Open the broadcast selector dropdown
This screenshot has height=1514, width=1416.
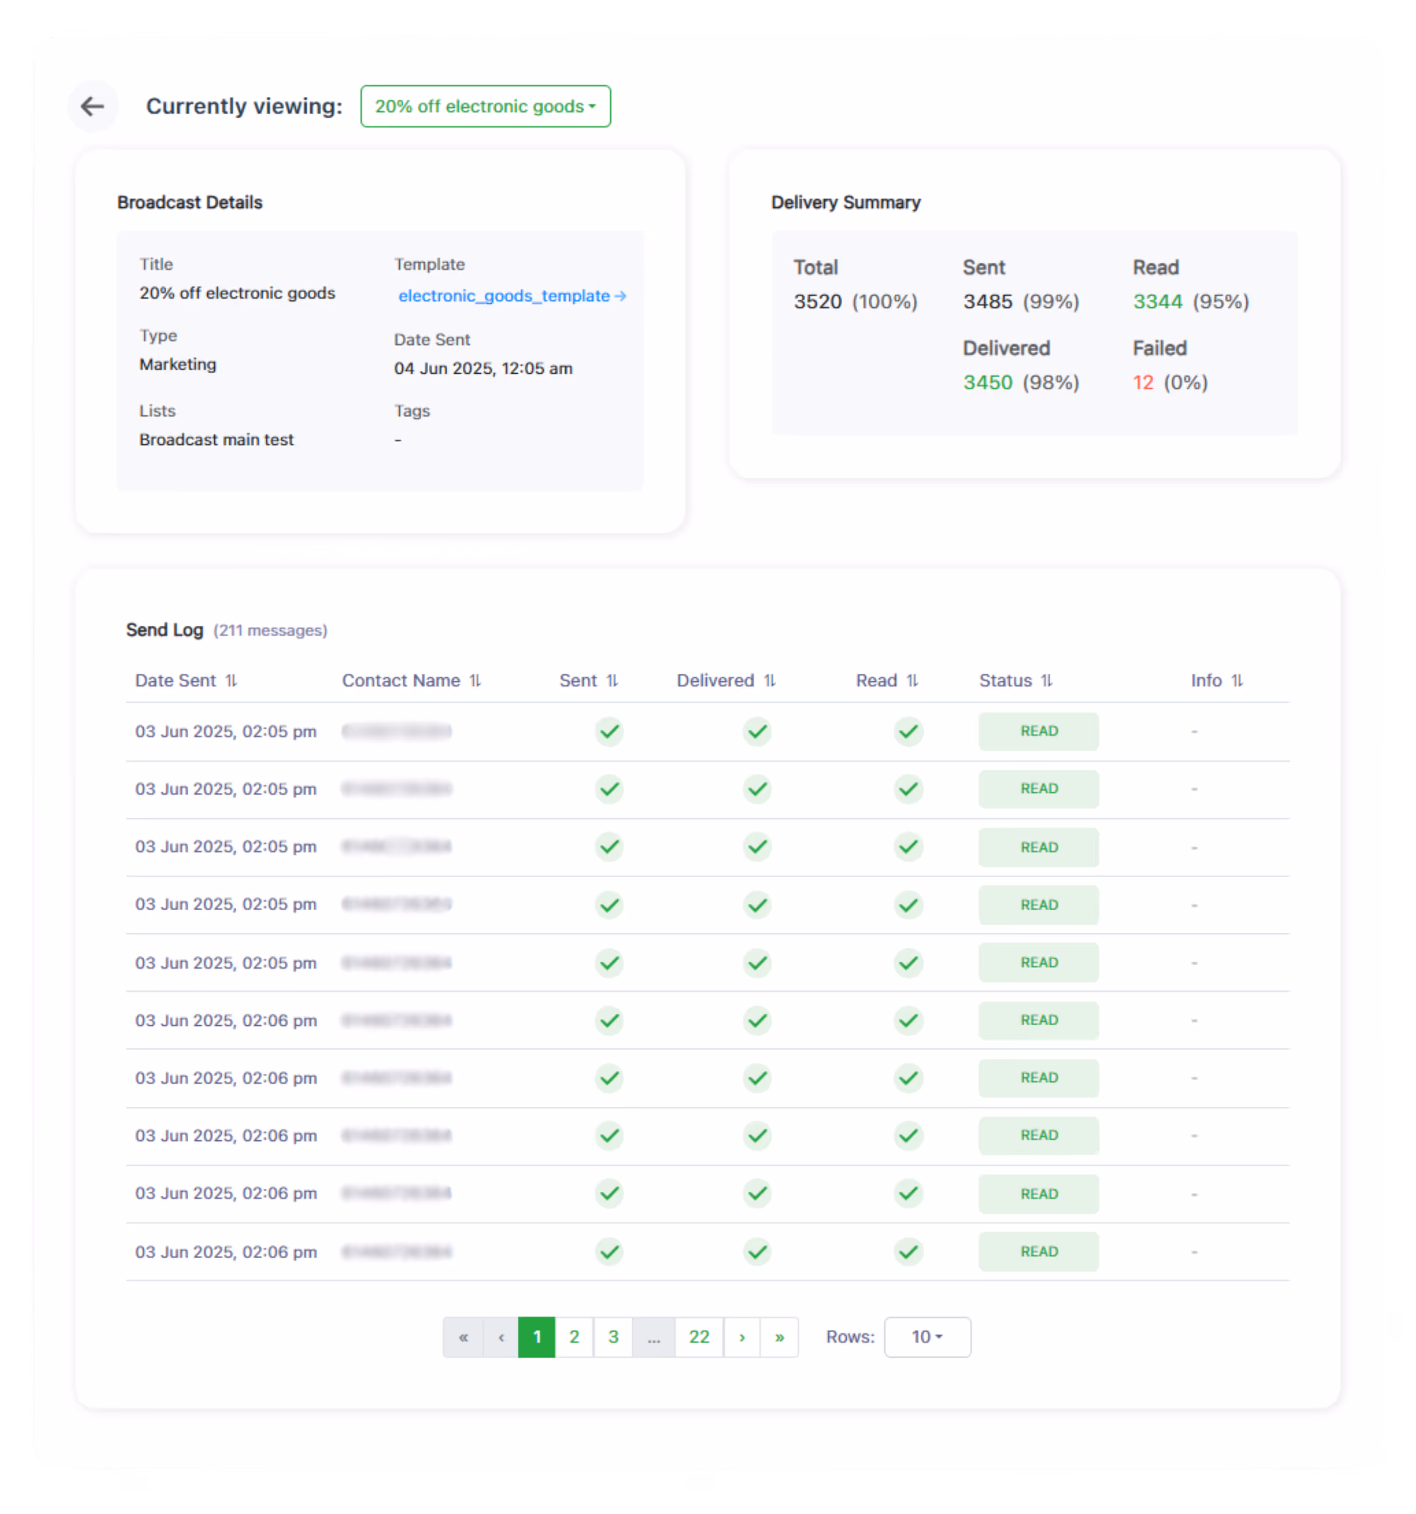(x=485, y=106)
